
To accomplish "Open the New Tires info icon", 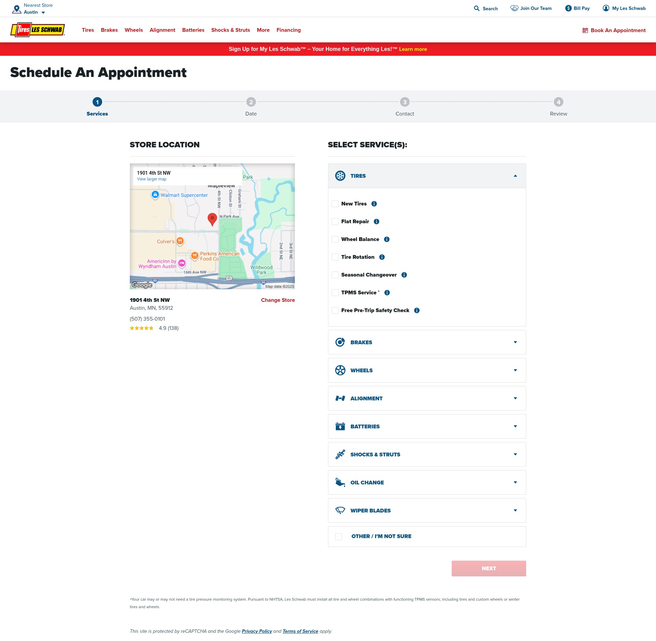I will [374, 204].
